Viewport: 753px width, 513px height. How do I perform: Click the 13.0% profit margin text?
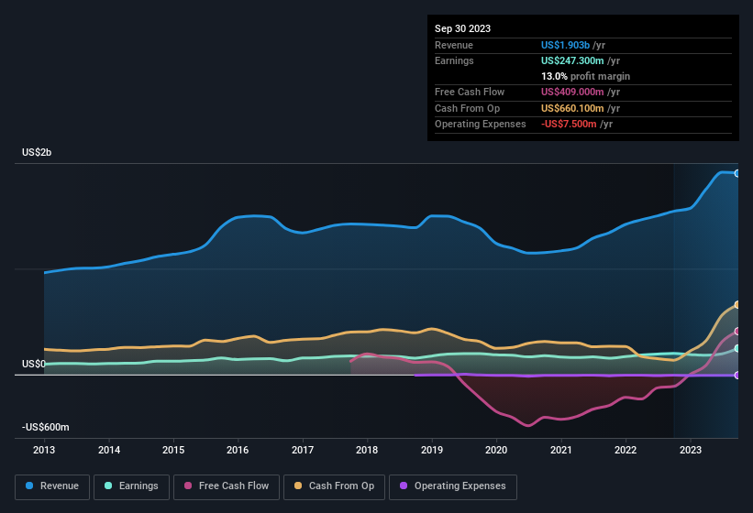coord(585,76)
